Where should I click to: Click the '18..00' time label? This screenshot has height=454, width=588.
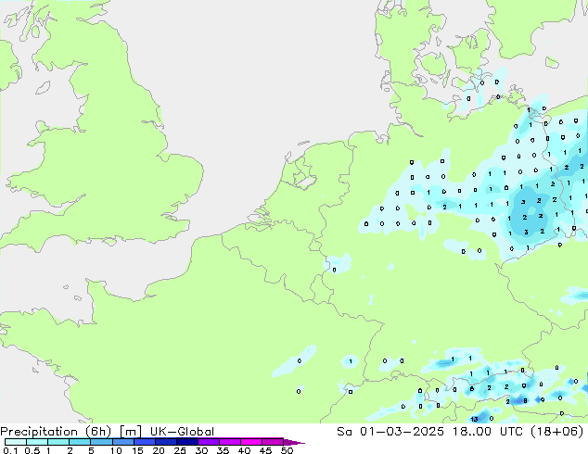471,432
